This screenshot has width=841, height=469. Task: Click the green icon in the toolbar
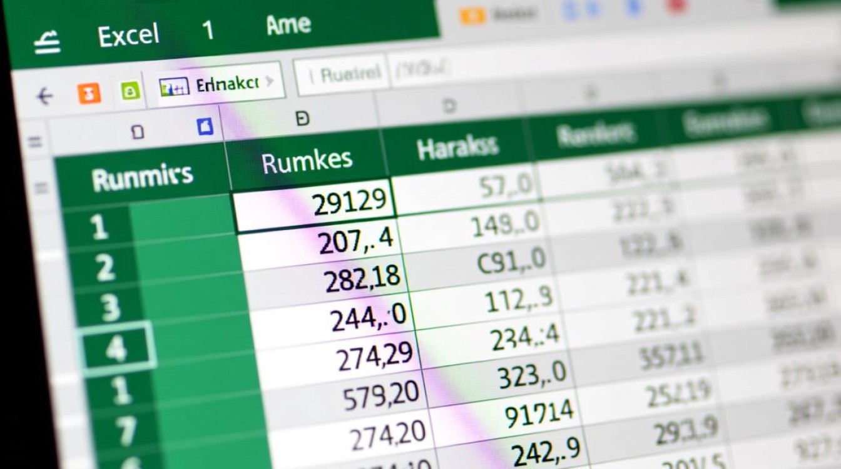tap(130, 92)
